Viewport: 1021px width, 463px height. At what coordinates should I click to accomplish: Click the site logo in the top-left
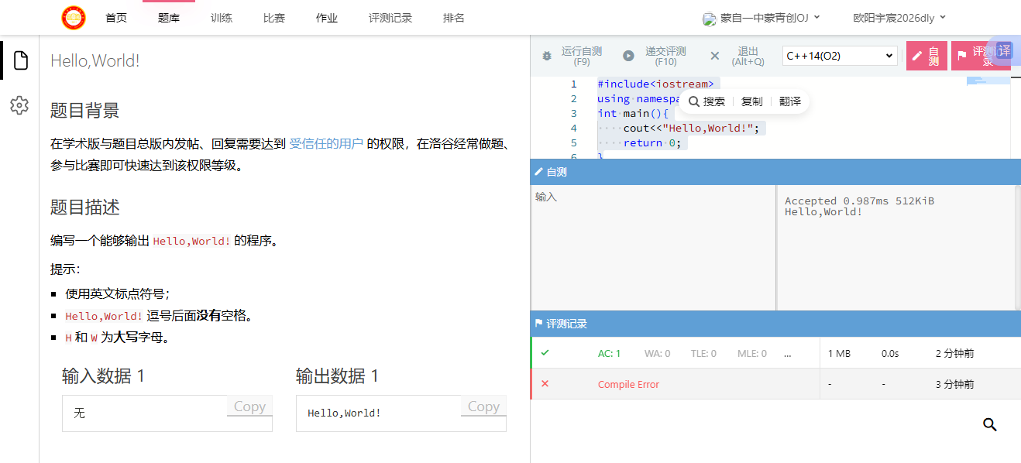click(74, 17)
